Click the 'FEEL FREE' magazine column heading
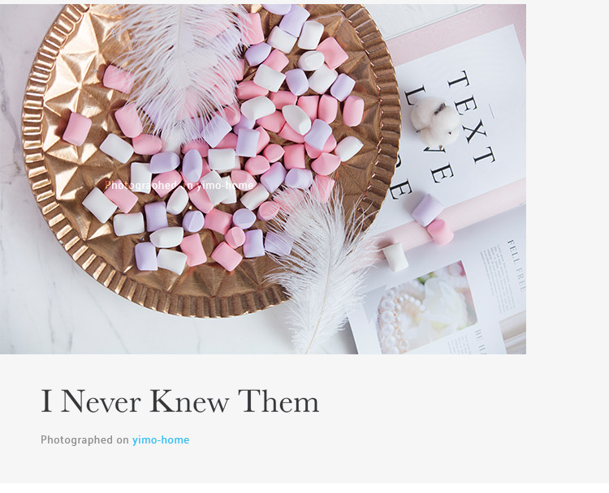Viewport: 609px width, 493px height. coord(516,266)
